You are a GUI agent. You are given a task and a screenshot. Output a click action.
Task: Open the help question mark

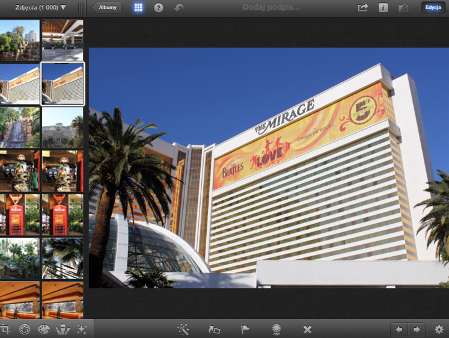(x=158, y=8)
